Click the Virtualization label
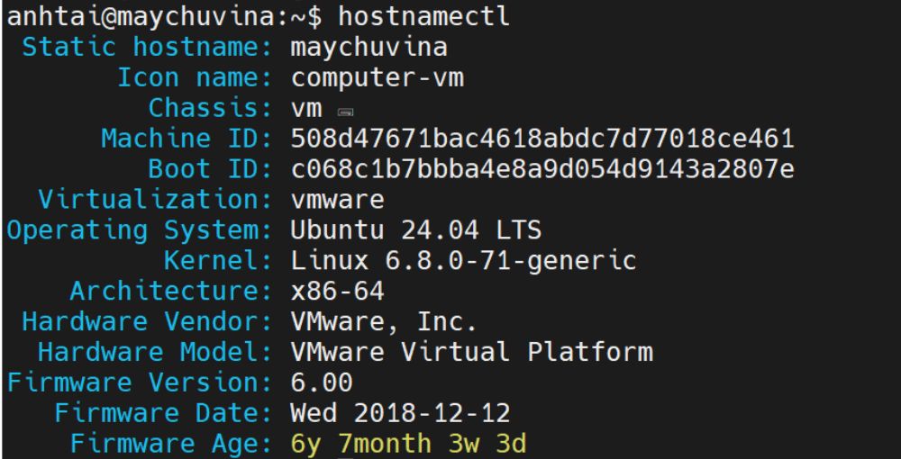Screen dimensions: 901x459 pos(155,199)
